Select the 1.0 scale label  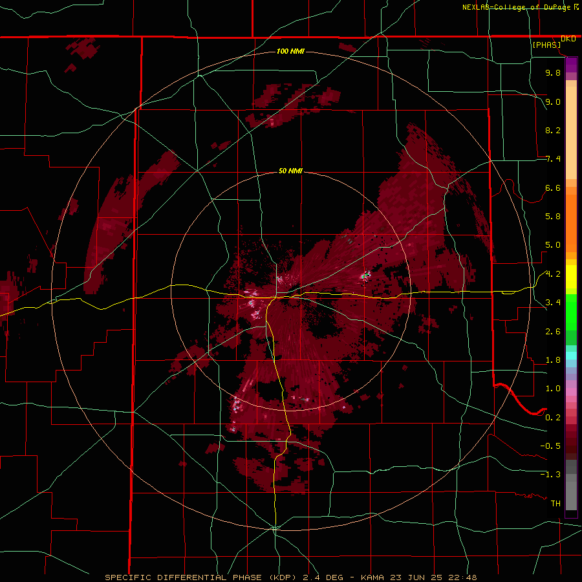point(553,389)
